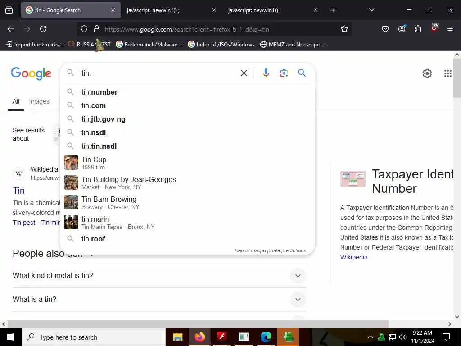The image size is (461, 346).
Task: Close the 'tin - Google Search' tab
Action: coord(113,10)
